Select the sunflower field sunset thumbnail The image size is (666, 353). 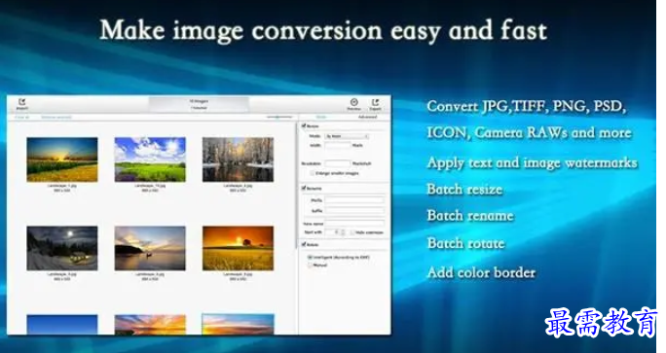62,159
